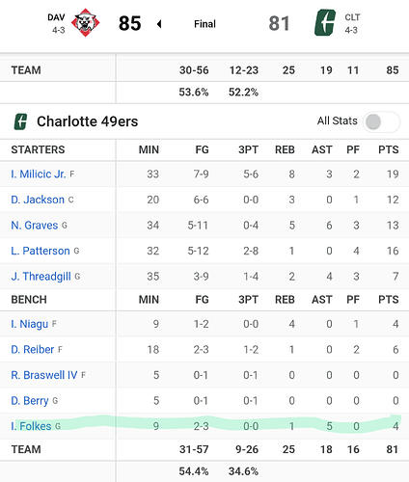Click the starters PTS column header
Image resolution: width=409 pixels, height=482 pixels.
(389, 149)
